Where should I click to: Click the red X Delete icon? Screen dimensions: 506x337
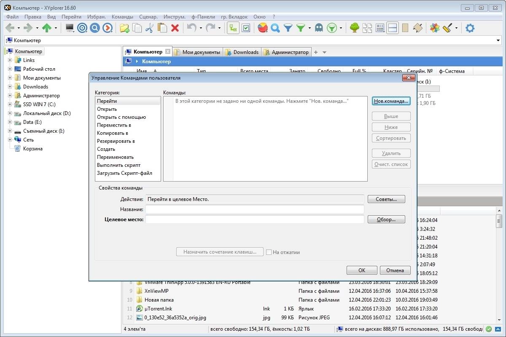click(x=175, y=28)
